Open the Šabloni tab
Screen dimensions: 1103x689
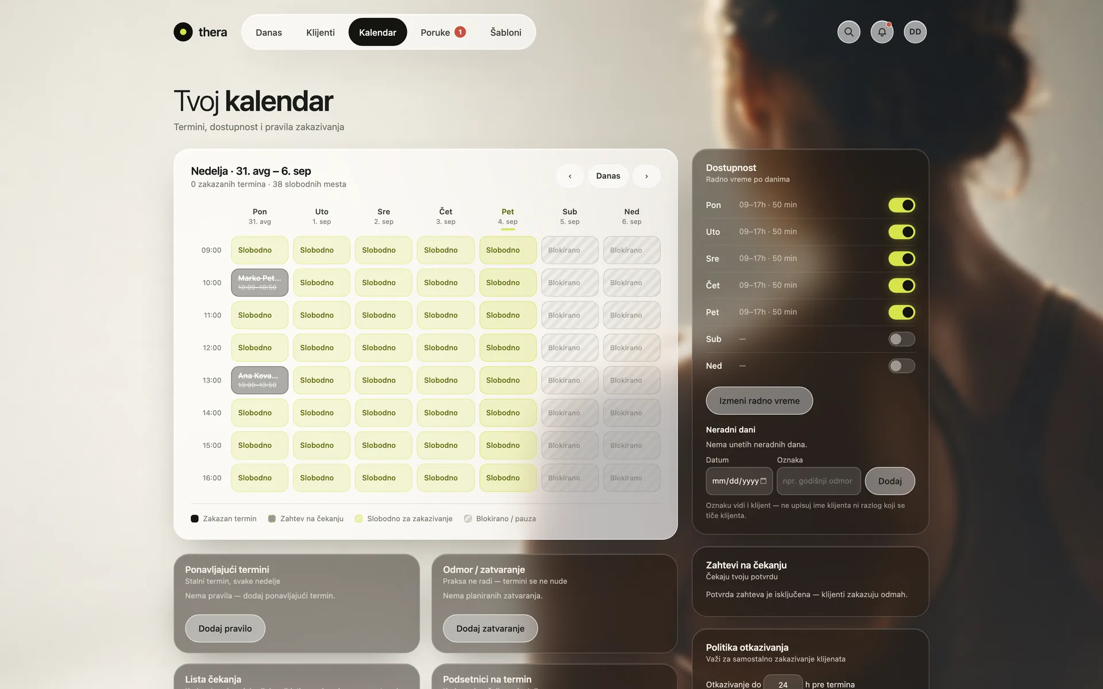[x=506, y=32]
